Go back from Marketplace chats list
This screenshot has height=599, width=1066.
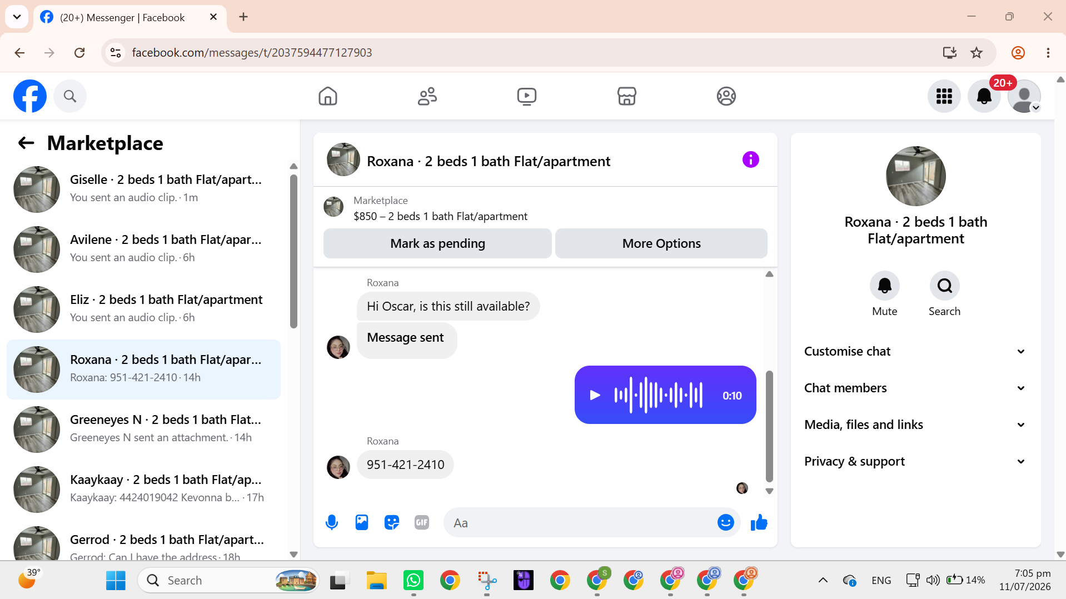26,143
